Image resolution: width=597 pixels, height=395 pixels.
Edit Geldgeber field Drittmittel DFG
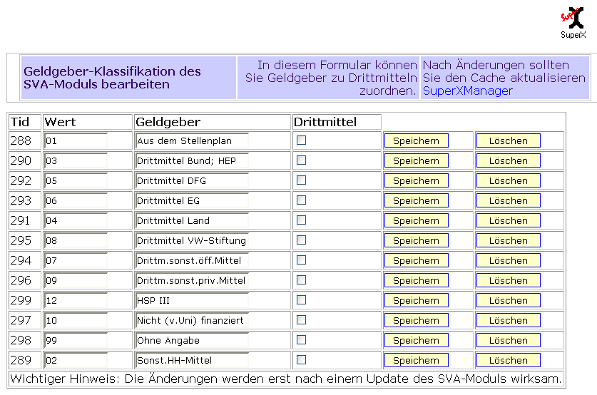(x=192, y=181)
